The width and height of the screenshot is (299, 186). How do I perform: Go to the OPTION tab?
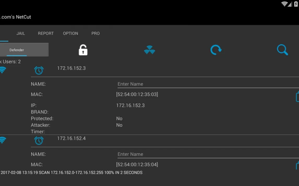pos(70,33)
